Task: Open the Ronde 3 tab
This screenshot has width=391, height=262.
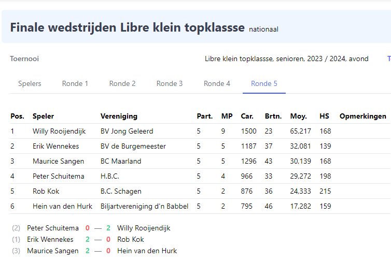Action: pos(170,83)
